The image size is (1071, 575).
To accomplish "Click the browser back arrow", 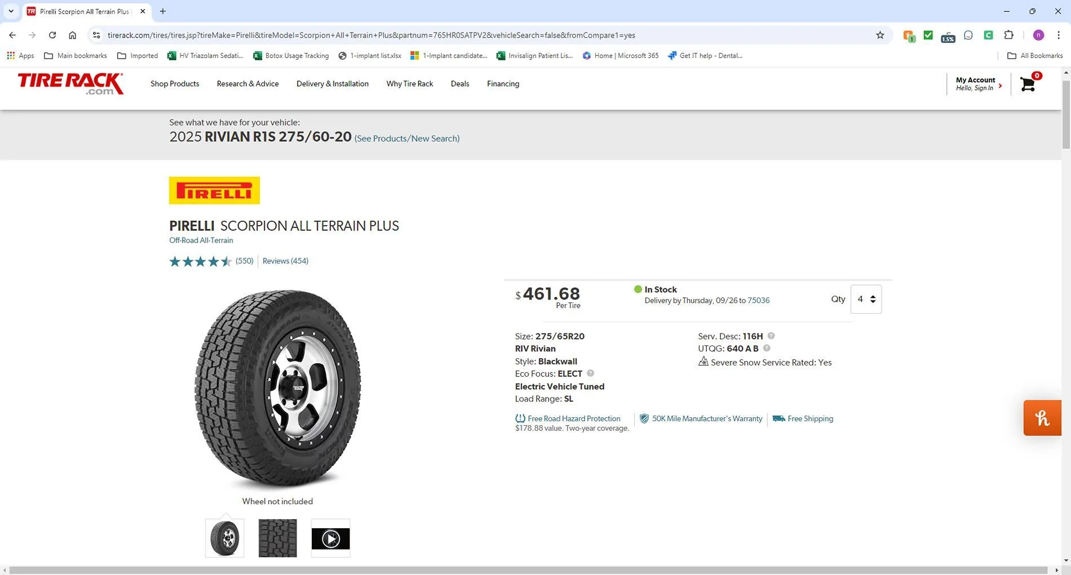I will click(12, 35).
